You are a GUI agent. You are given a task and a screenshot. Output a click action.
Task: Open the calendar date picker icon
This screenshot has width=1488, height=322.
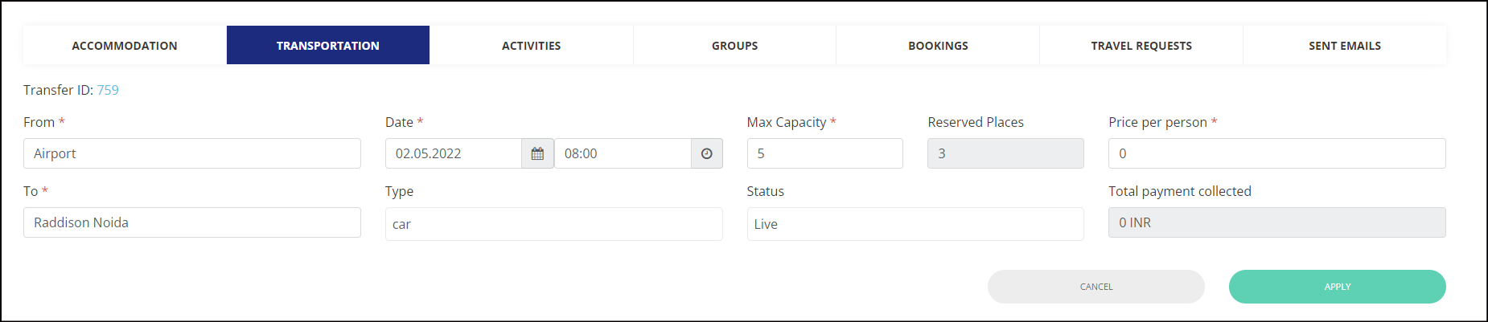537,153
